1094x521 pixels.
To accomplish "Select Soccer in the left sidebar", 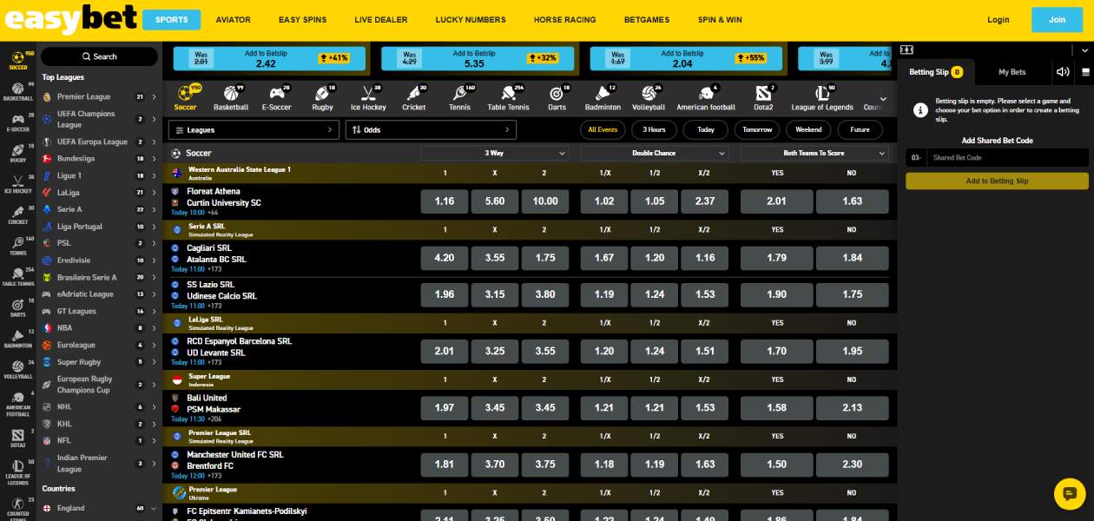I will (x=17, y=59).
